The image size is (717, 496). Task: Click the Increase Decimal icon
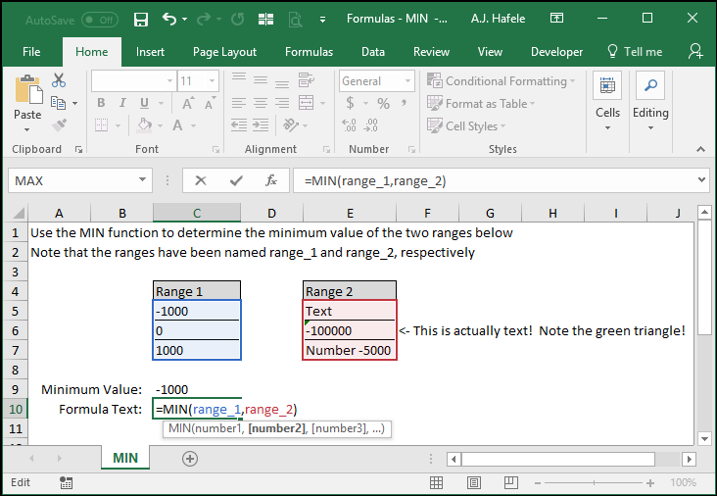[349, 124]
